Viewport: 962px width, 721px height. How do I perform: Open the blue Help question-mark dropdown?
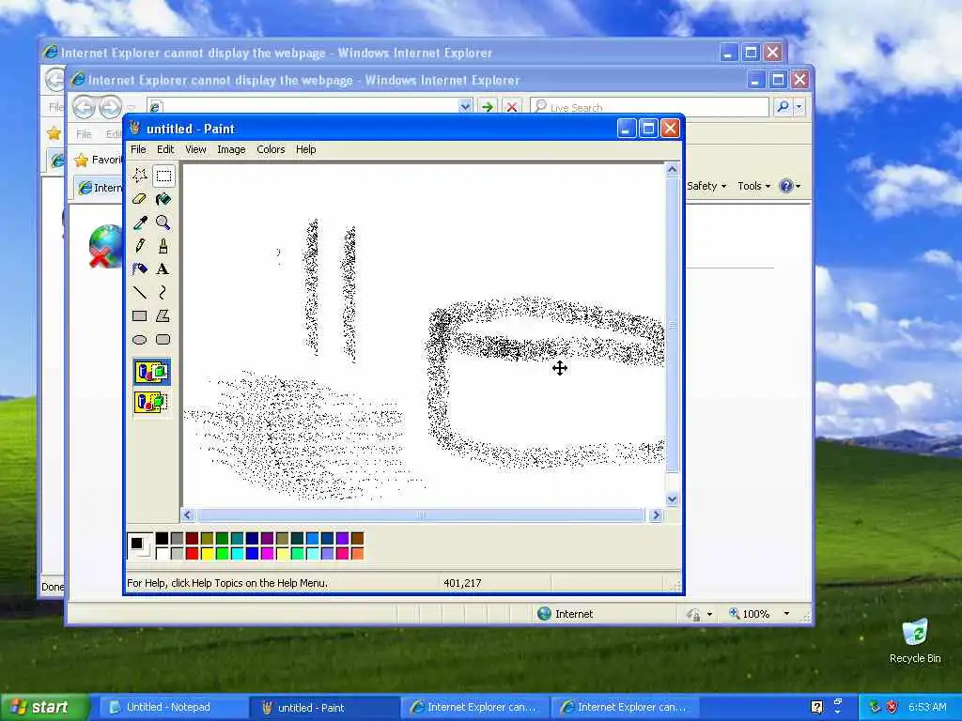click(789, 186)
